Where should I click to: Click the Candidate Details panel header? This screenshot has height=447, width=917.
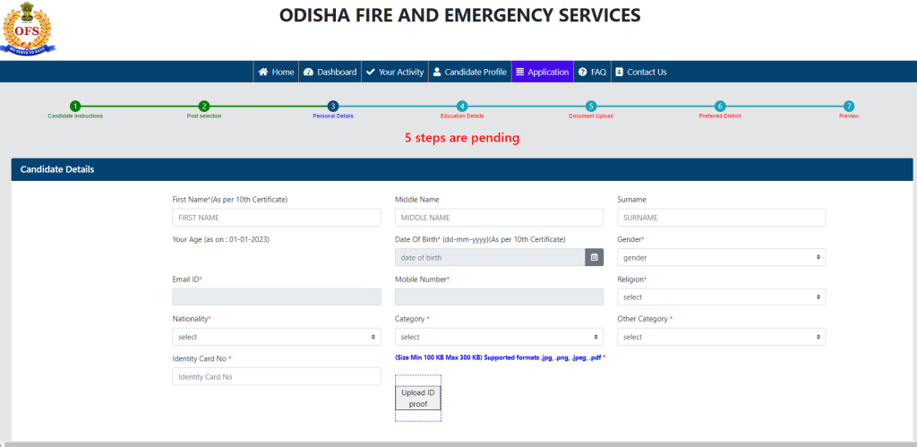(x=461, y=169)
